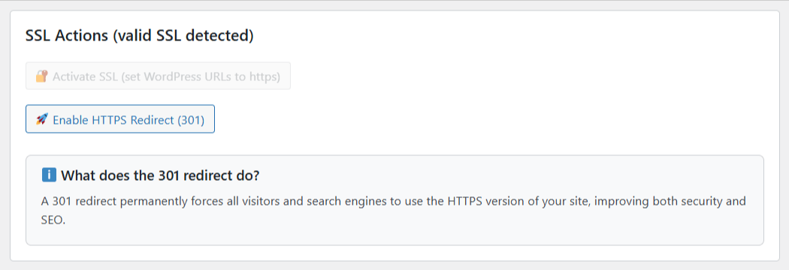Screen dimensions: 789x270
Task: Click the "(301)" text in the redirect button
Action: pyautogui.click(x=191, y=121)
